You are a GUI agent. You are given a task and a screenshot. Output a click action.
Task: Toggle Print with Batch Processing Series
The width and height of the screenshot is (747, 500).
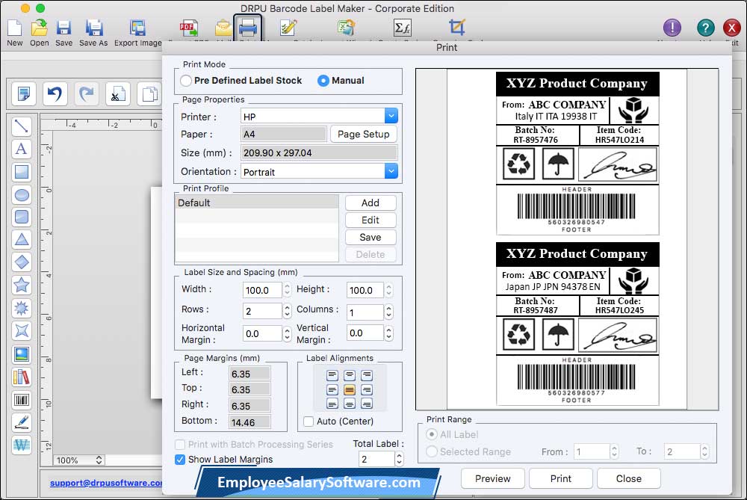180,445
